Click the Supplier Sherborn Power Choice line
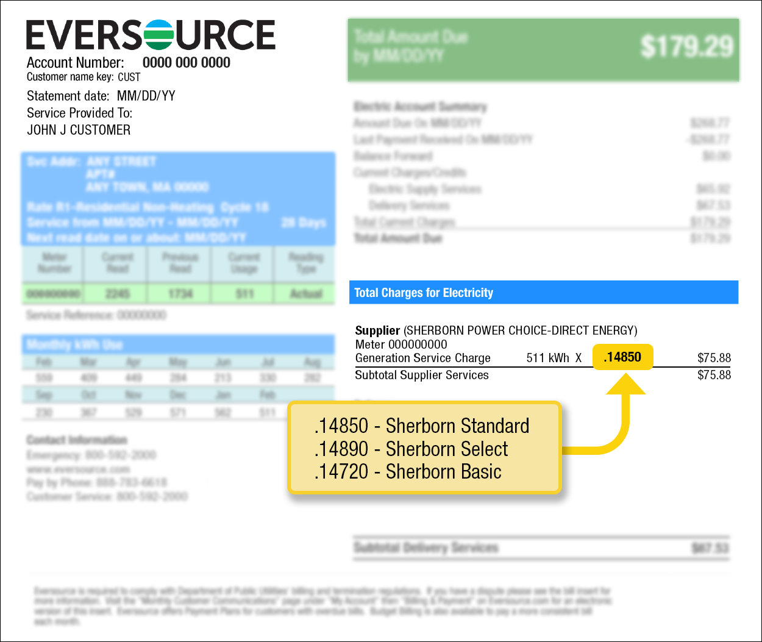 pos(496,330)
